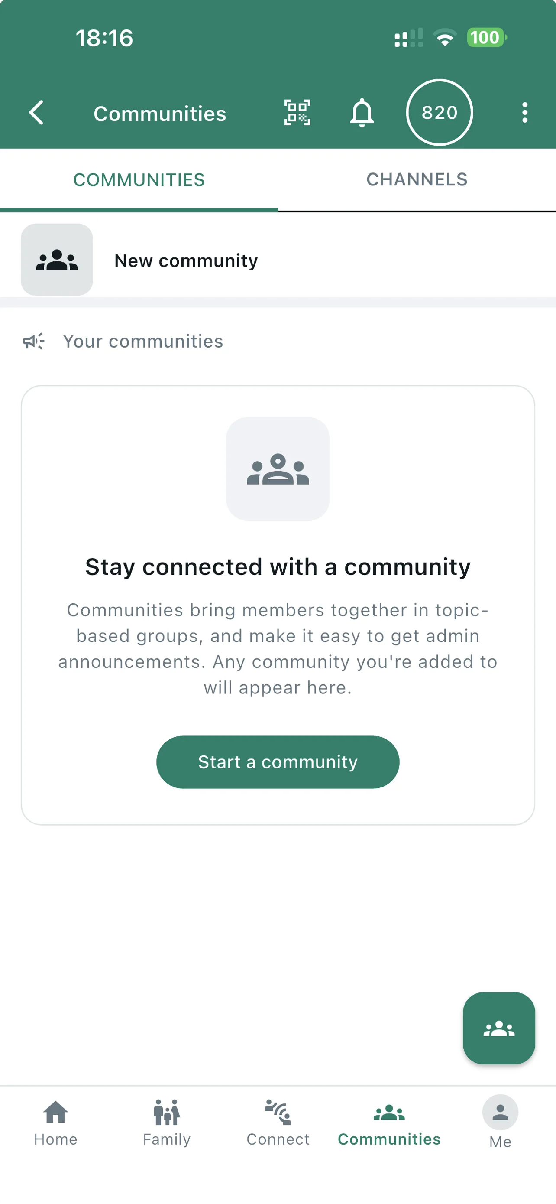The width and height of the screenshot is (556, 1204).
Task: Tap the 820 points badge
Action: (x=439, y=113)
